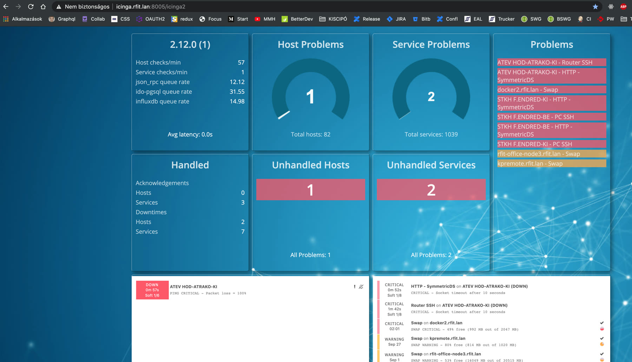The width and height of the screenshot is (632, 362).
Task: Go to browser home page icon
Action: (x=43, y=7)
